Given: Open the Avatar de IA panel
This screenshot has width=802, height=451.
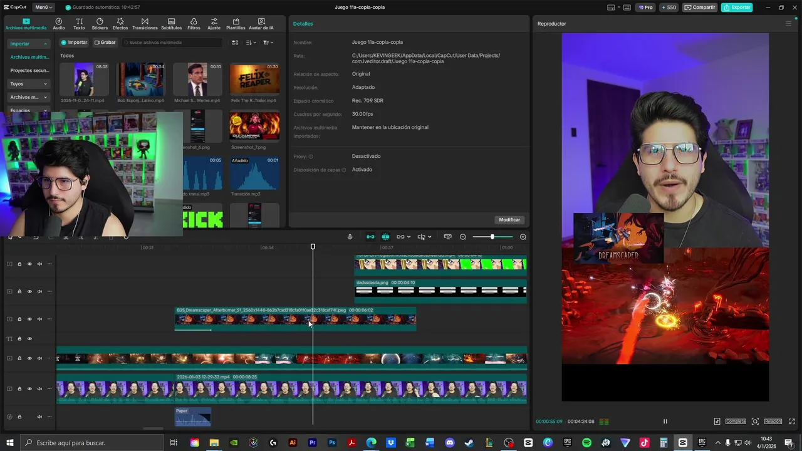Looking at the screenshot, I should [x=261, y=24].
